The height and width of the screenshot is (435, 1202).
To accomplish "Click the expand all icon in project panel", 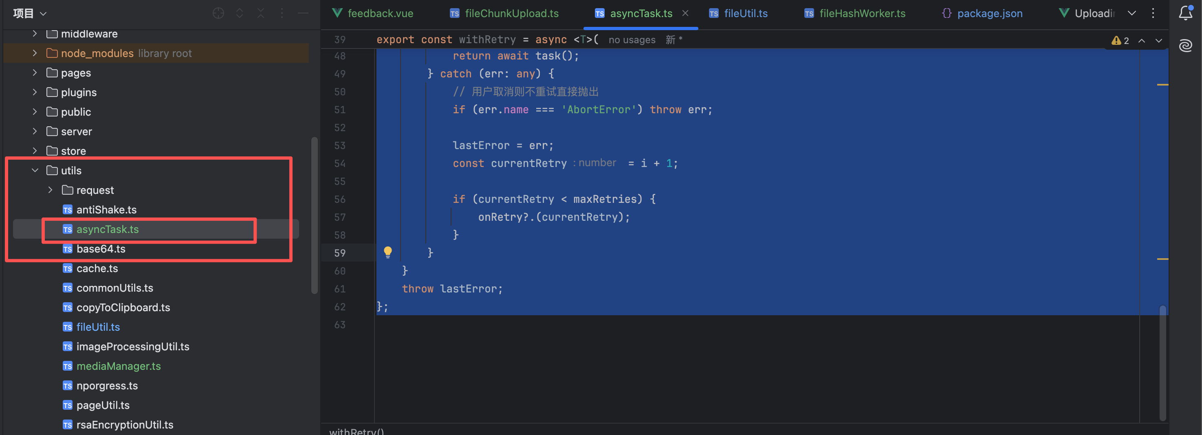I will click(239, 13).
